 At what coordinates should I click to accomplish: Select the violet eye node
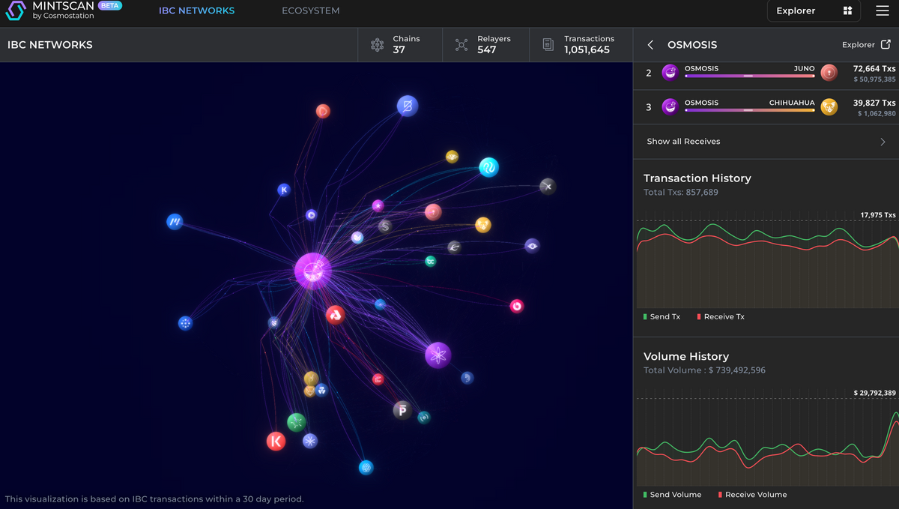(x=532, y=245)
